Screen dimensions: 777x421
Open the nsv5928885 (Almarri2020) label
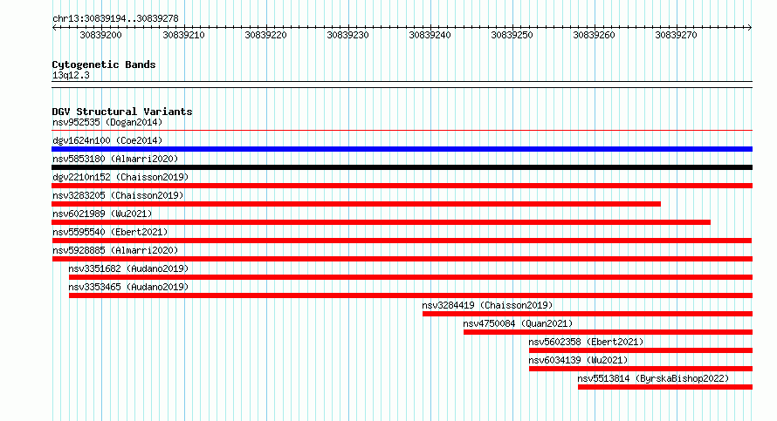click(x=115, y=250)
